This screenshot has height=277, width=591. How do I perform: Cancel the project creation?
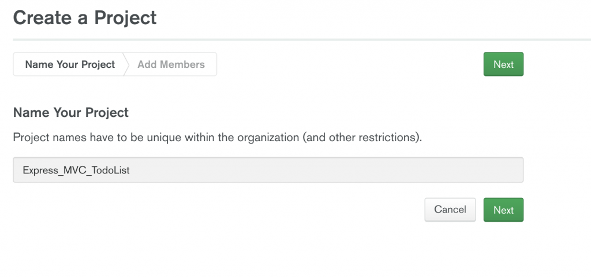click(450, 210)
